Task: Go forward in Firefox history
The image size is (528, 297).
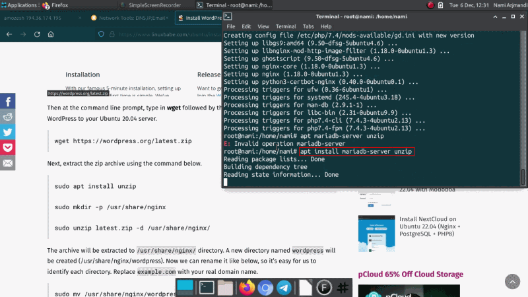Action: pos(23,34)
